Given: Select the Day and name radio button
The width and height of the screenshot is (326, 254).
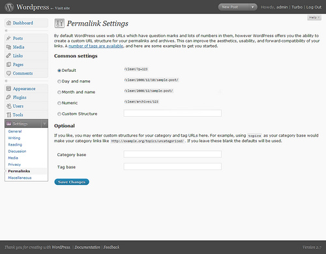Looking at the screenshot, I should [59, 82].
